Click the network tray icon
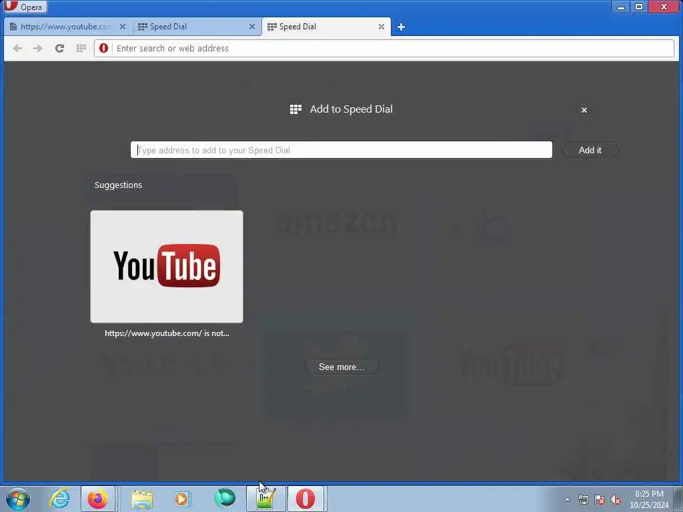The image size is (683, 512). click(583, 499)
